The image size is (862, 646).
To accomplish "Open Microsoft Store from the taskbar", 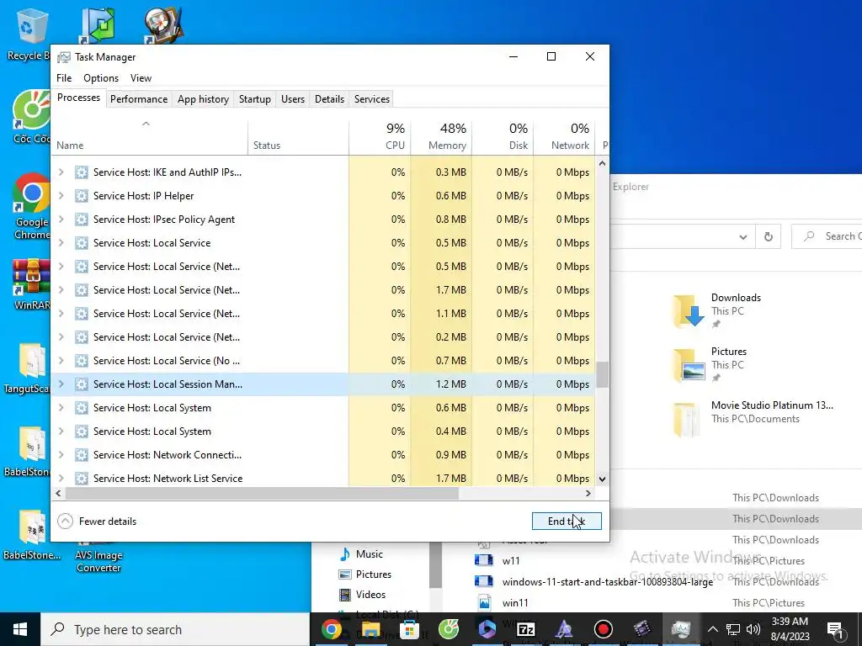I will [409, 629].
